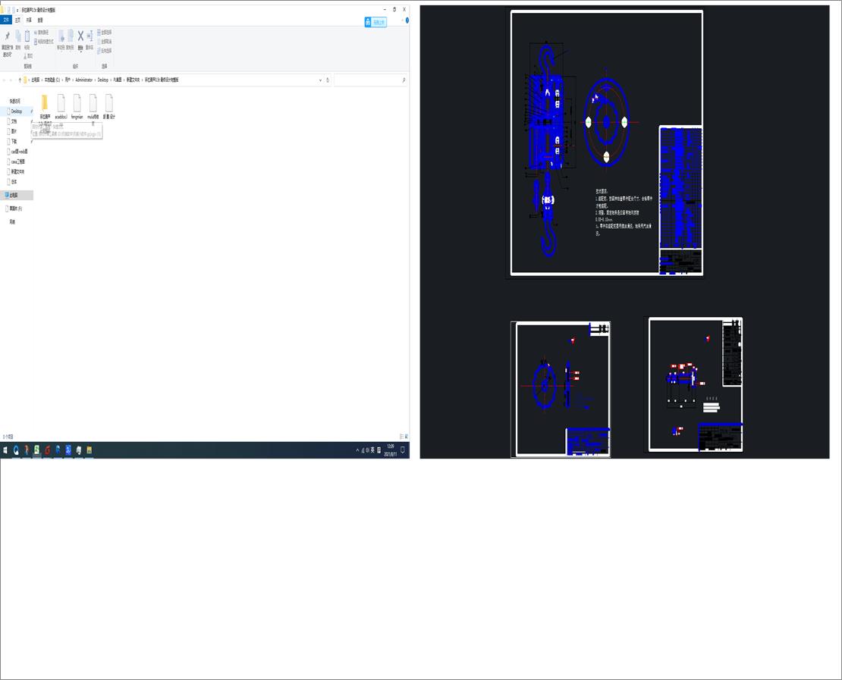Collapse the ribbon using the small caret
Image resolution: width=842 pixels, height=680 pixels.
(x=401, y=20)
